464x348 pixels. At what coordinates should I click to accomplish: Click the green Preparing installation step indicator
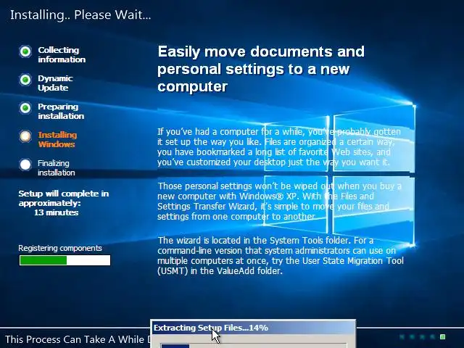click(25, 108)
